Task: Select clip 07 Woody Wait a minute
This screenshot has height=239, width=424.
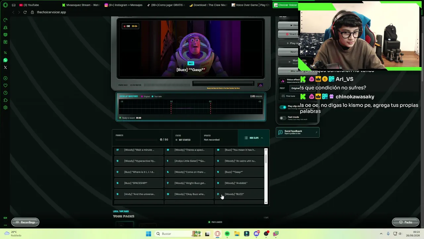Action: point(139,150)
